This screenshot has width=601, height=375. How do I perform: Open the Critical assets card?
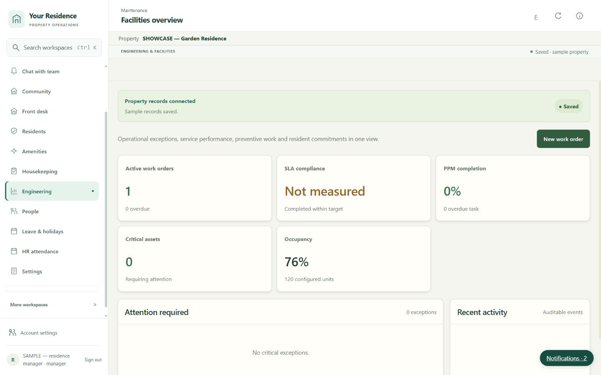coord(194,259)
